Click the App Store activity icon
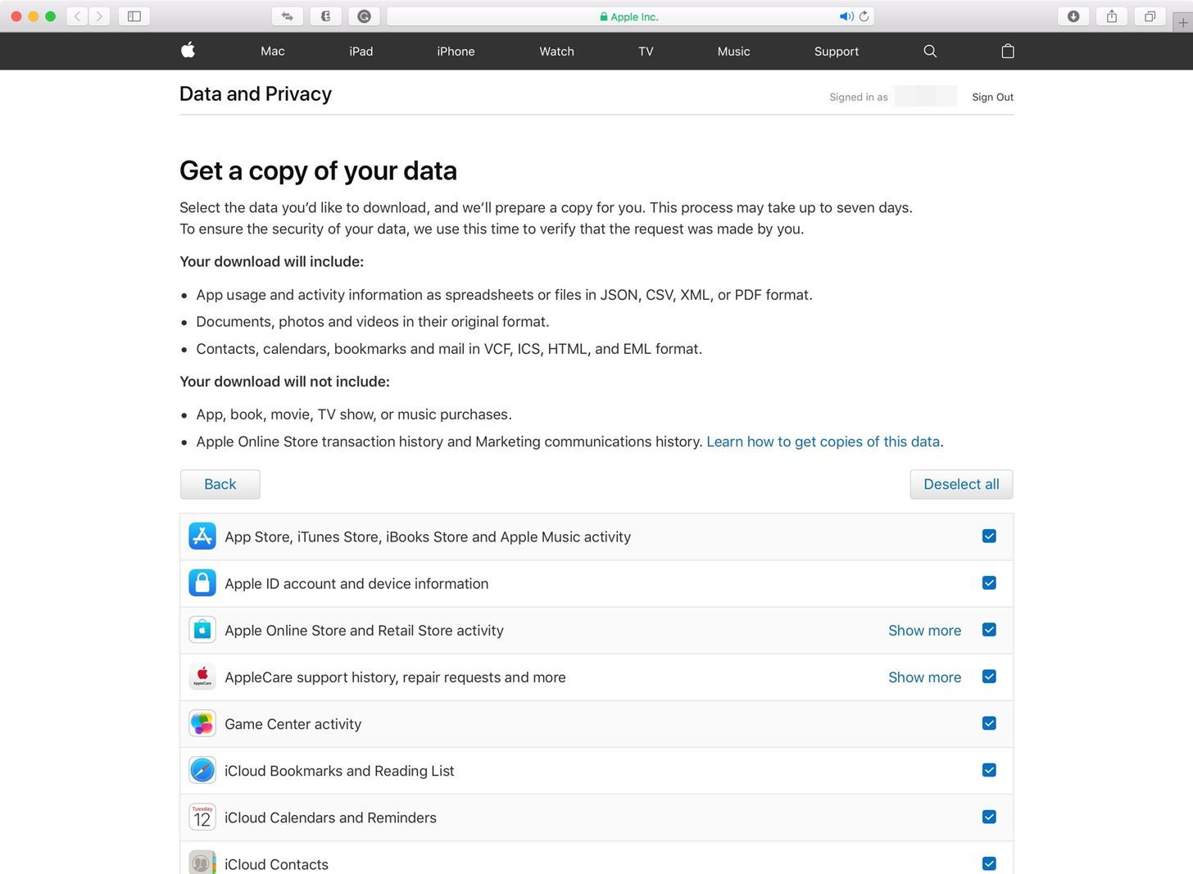 point(202,536)
